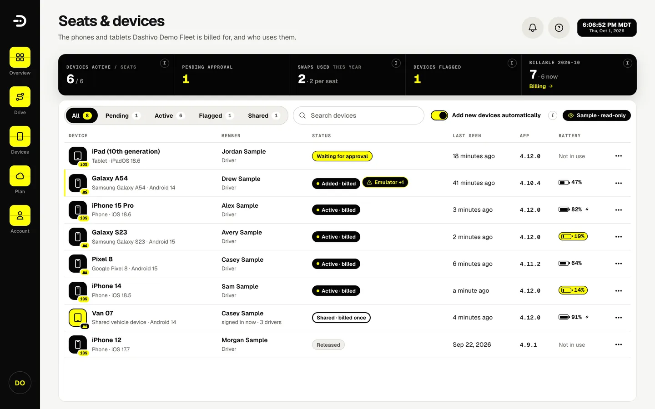Show info for Billable 2026-10

point(627,63)
